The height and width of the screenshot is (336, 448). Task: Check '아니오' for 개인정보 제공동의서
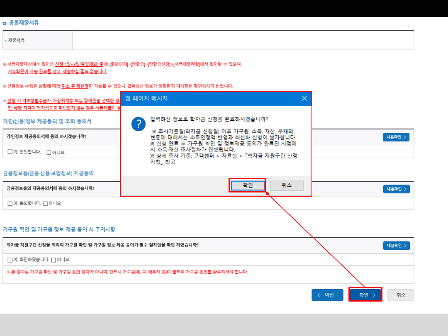pos(49,152)
